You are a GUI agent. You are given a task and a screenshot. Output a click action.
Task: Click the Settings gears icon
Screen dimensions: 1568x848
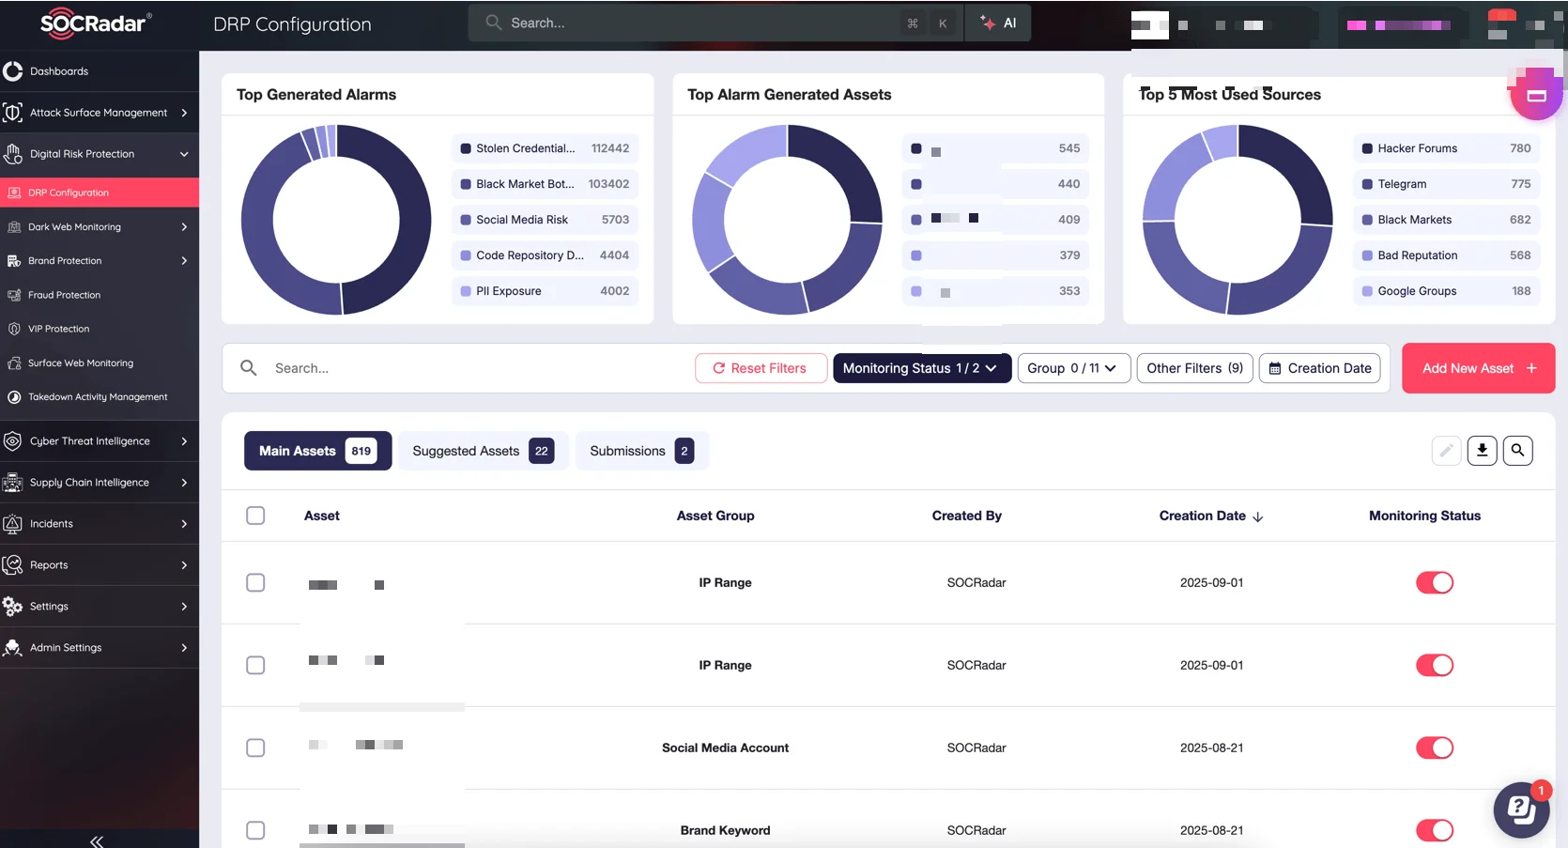pos(12,607)
